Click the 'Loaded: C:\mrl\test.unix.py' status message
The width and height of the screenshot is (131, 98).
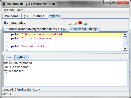pos(21,90)
